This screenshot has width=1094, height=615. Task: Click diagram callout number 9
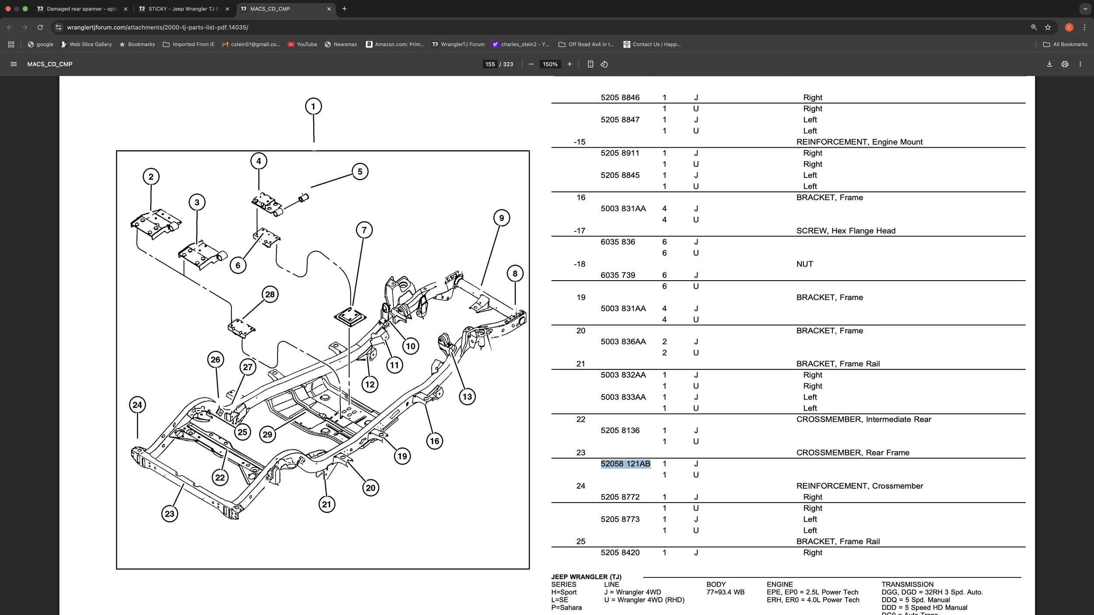(501, 218)
